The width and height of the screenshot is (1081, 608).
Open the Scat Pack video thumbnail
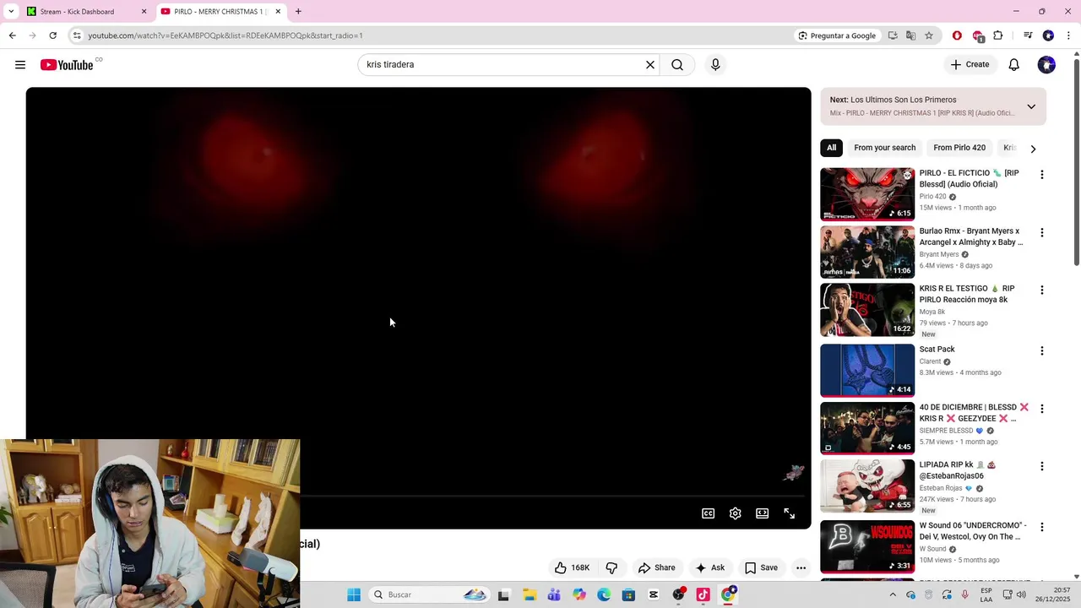tap(867, 370)
